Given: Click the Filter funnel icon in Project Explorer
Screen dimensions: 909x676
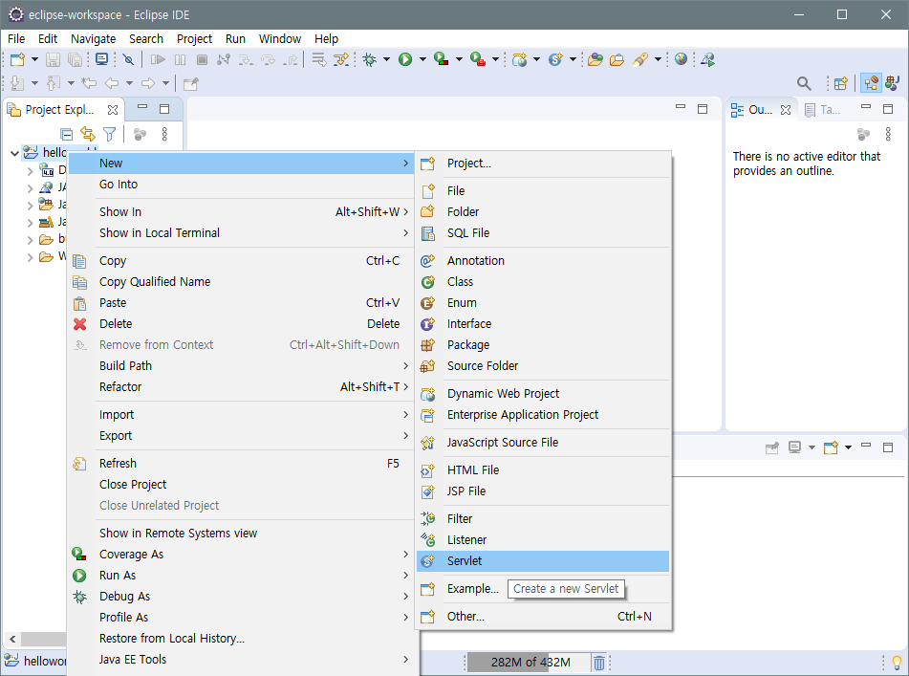Looking at the screenshot, I should [109, 135].
